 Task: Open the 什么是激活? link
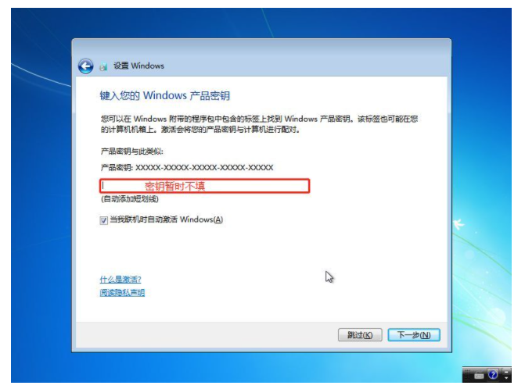tap(120, 280)
